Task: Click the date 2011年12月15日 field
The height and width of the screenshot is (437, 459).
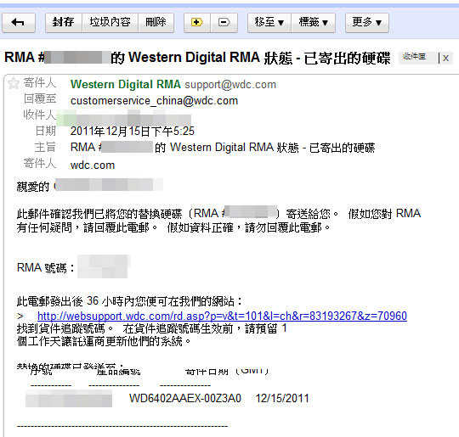Action: (133, 132)
